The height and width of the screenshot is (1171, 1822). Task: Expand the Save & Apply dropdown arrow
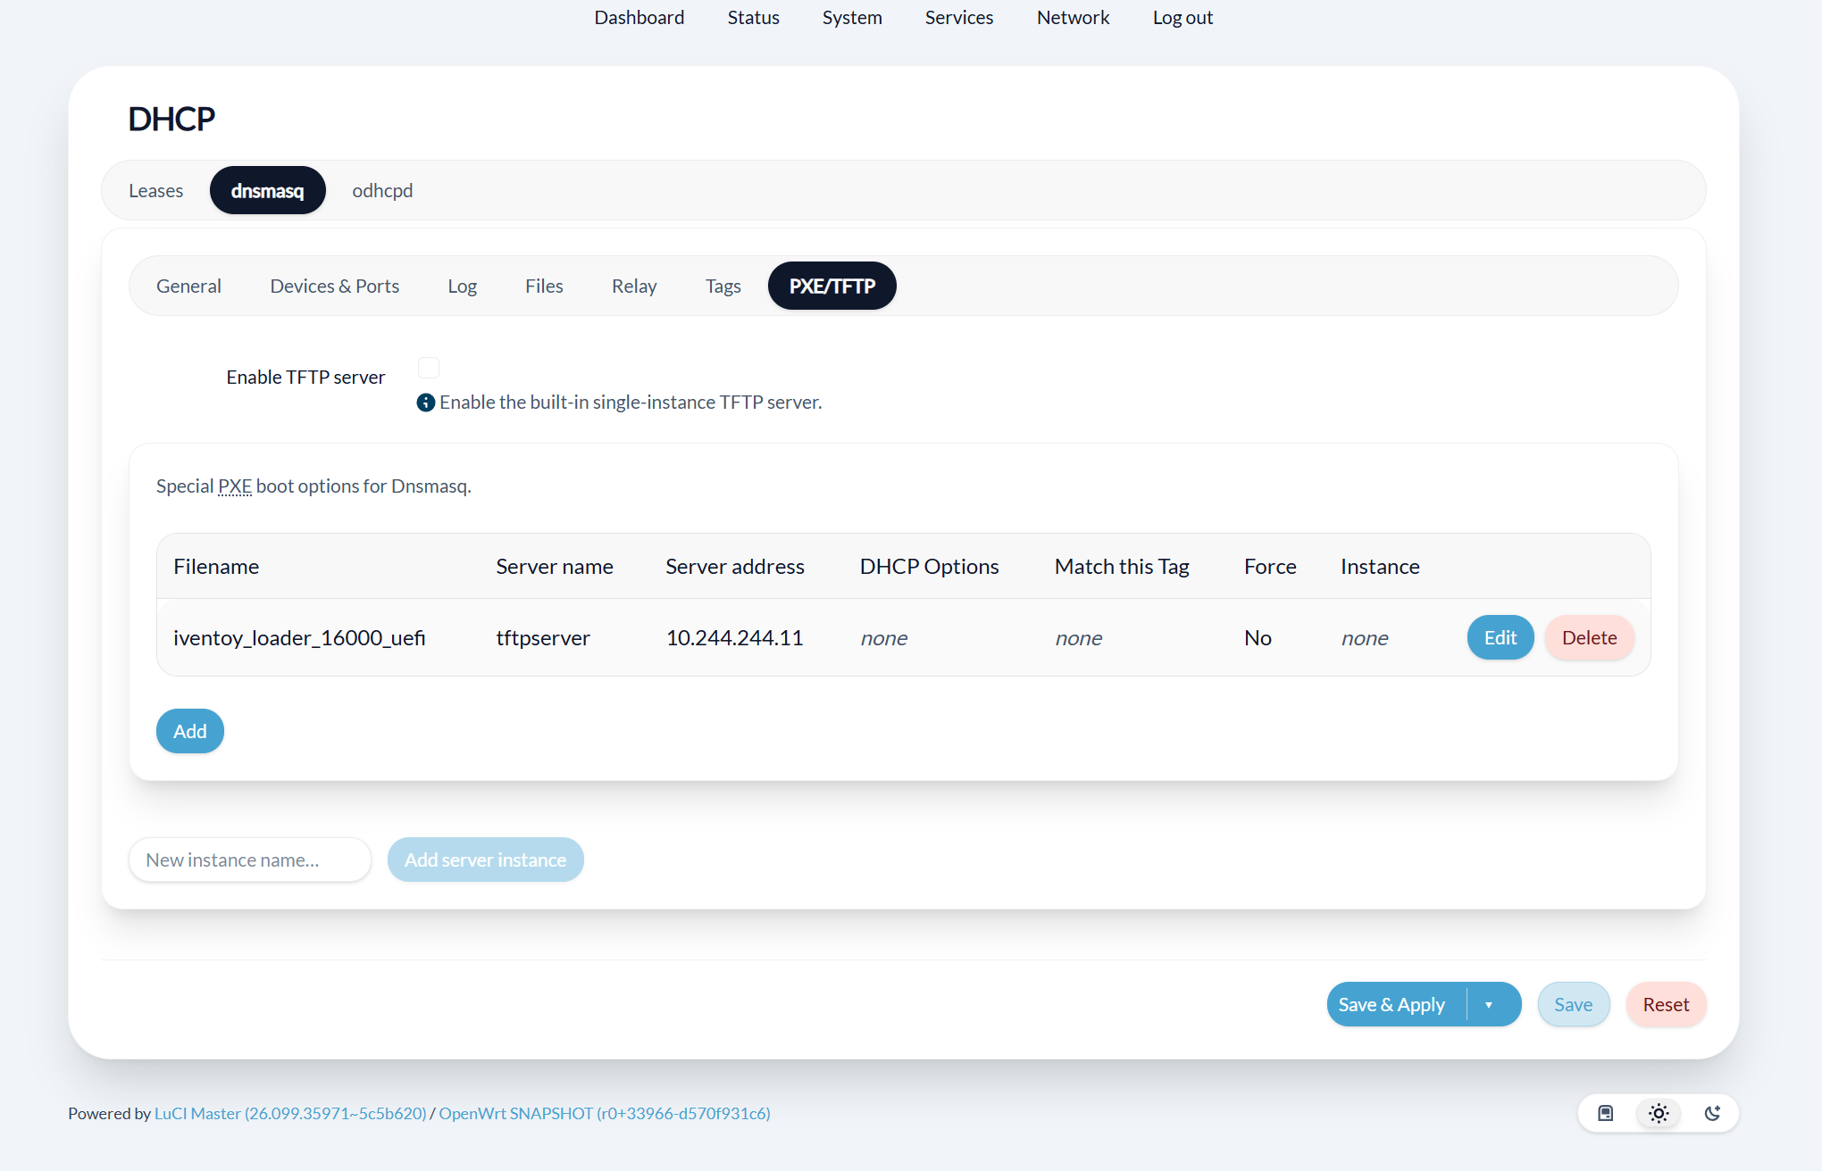coord(1489,1005)
